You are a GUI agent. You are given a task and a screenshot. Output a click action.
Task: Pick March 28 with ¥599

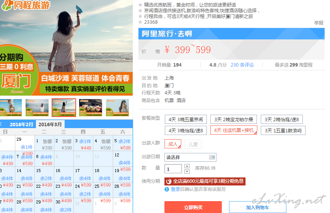click(24, 205)
